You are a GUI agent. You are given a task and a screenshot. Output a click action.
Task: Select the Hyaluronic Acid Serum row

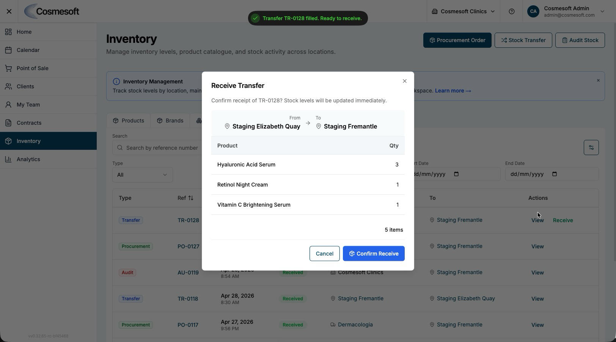tap(308, 165)
